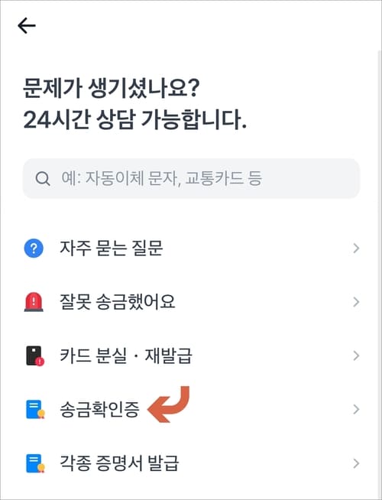The image size is (382, 500).
Task: Click the vertical scrollbar on right edge
Action: coord(380,274)
